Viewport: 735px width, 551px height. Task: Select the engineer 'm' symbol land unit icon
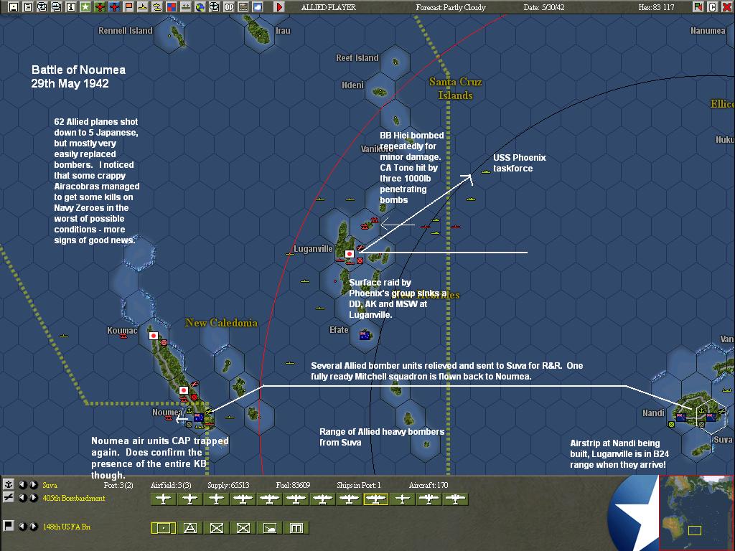tap(296, 528)
